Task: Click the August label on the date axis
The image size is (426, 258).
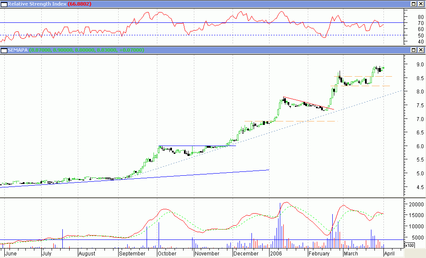Action: [87, 253]
